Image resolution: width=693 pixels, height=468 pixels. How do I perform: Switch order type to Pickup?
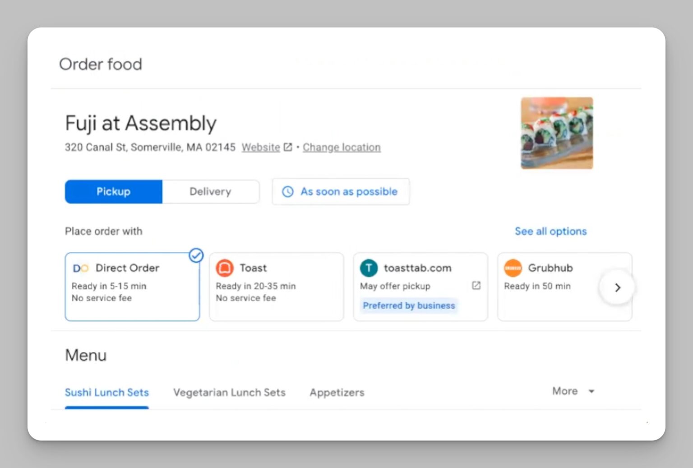113,192
